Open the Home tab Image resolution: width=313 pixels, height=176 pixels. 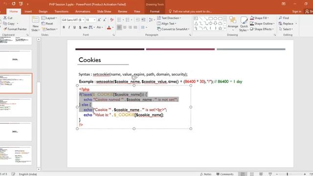14,11
